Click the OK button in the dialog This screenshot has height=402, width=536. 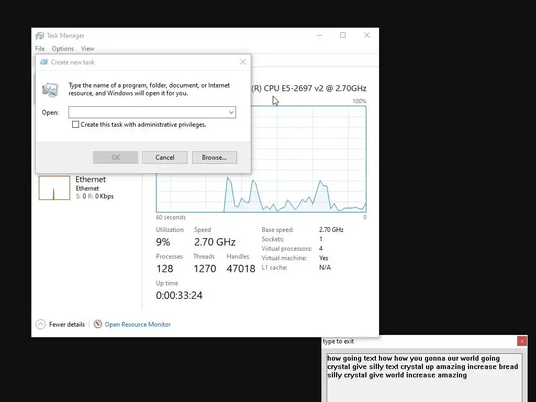[116, 157]
